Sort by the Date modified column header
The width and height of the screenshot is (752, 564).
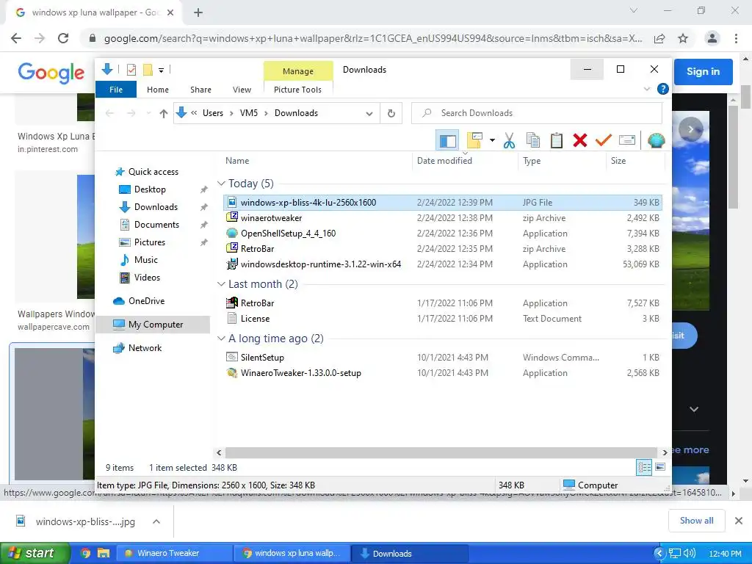pos(444,161)
